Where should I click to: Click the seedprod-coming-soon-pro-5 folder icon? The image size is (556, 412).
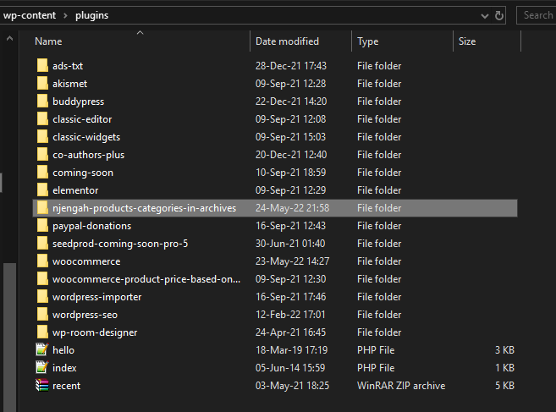click(42, 244)
